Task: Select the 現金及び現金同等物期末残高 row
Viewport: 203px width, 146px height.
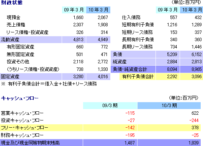Action: click(x=100, y=143)
